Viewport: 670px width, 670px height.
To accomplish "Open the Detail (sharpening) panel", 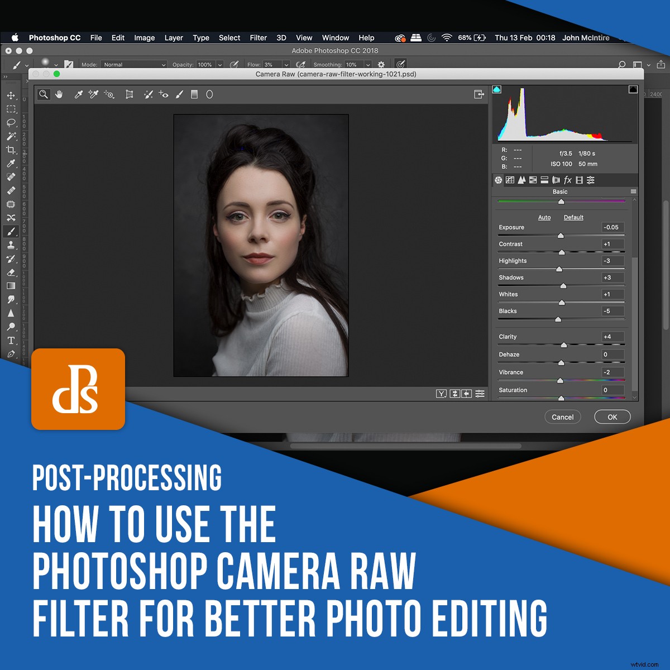I will click(x=521, y=180).
